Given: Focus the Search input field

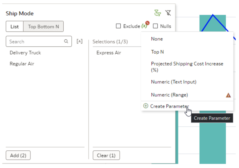Looking at the screenshot, I should [x=36, y=41].
